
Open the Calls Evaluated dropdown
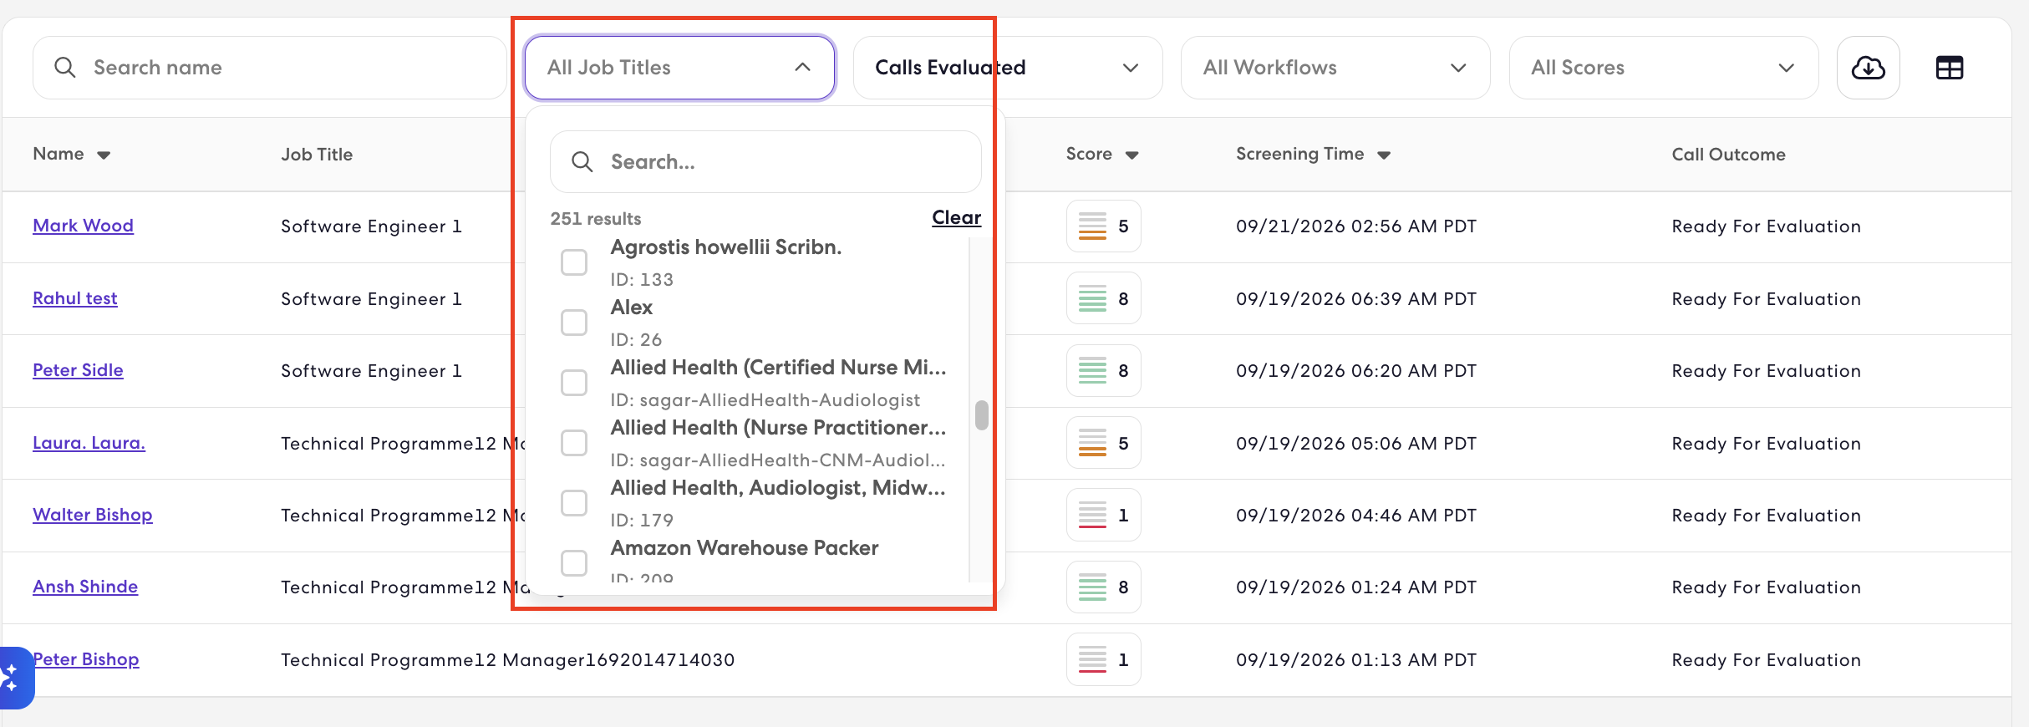[x=1007, y=68]
